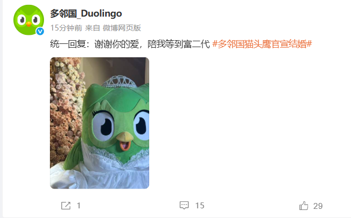Open the 多邻国_Duolingo username link

(86, 13)
